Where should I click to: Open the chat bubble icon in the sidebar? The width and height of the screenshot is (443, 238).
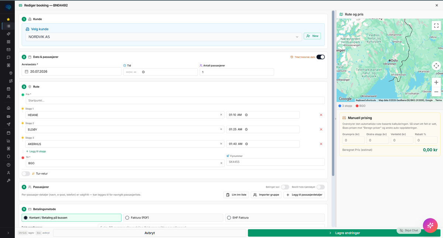click(8, 57)
